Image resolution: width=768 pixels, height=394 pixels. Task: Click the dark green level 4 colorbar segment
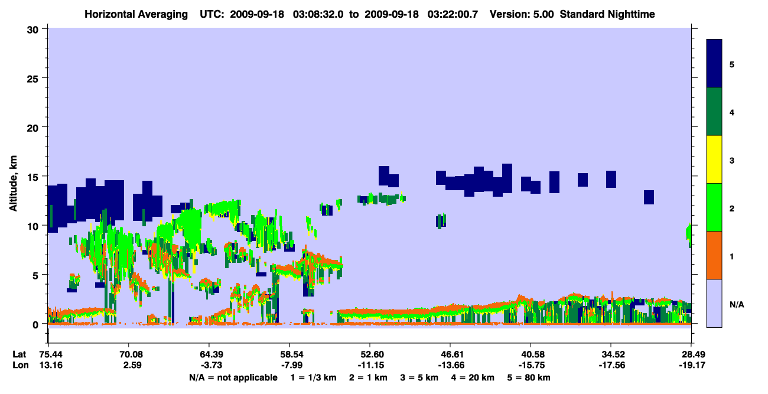714,112
